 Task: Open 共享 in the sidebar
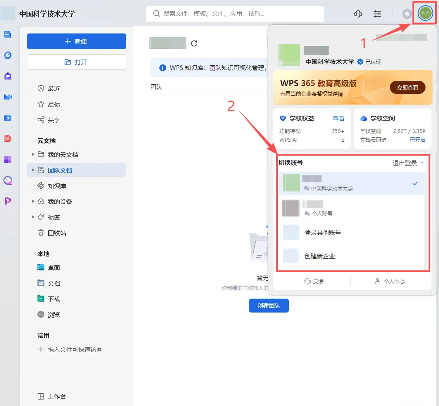click(77, 120)
